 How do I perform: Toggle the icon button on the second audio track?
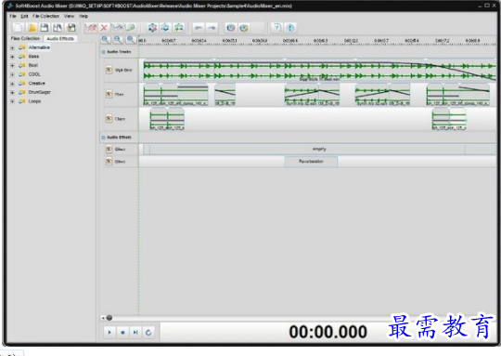tap(109, 94)
